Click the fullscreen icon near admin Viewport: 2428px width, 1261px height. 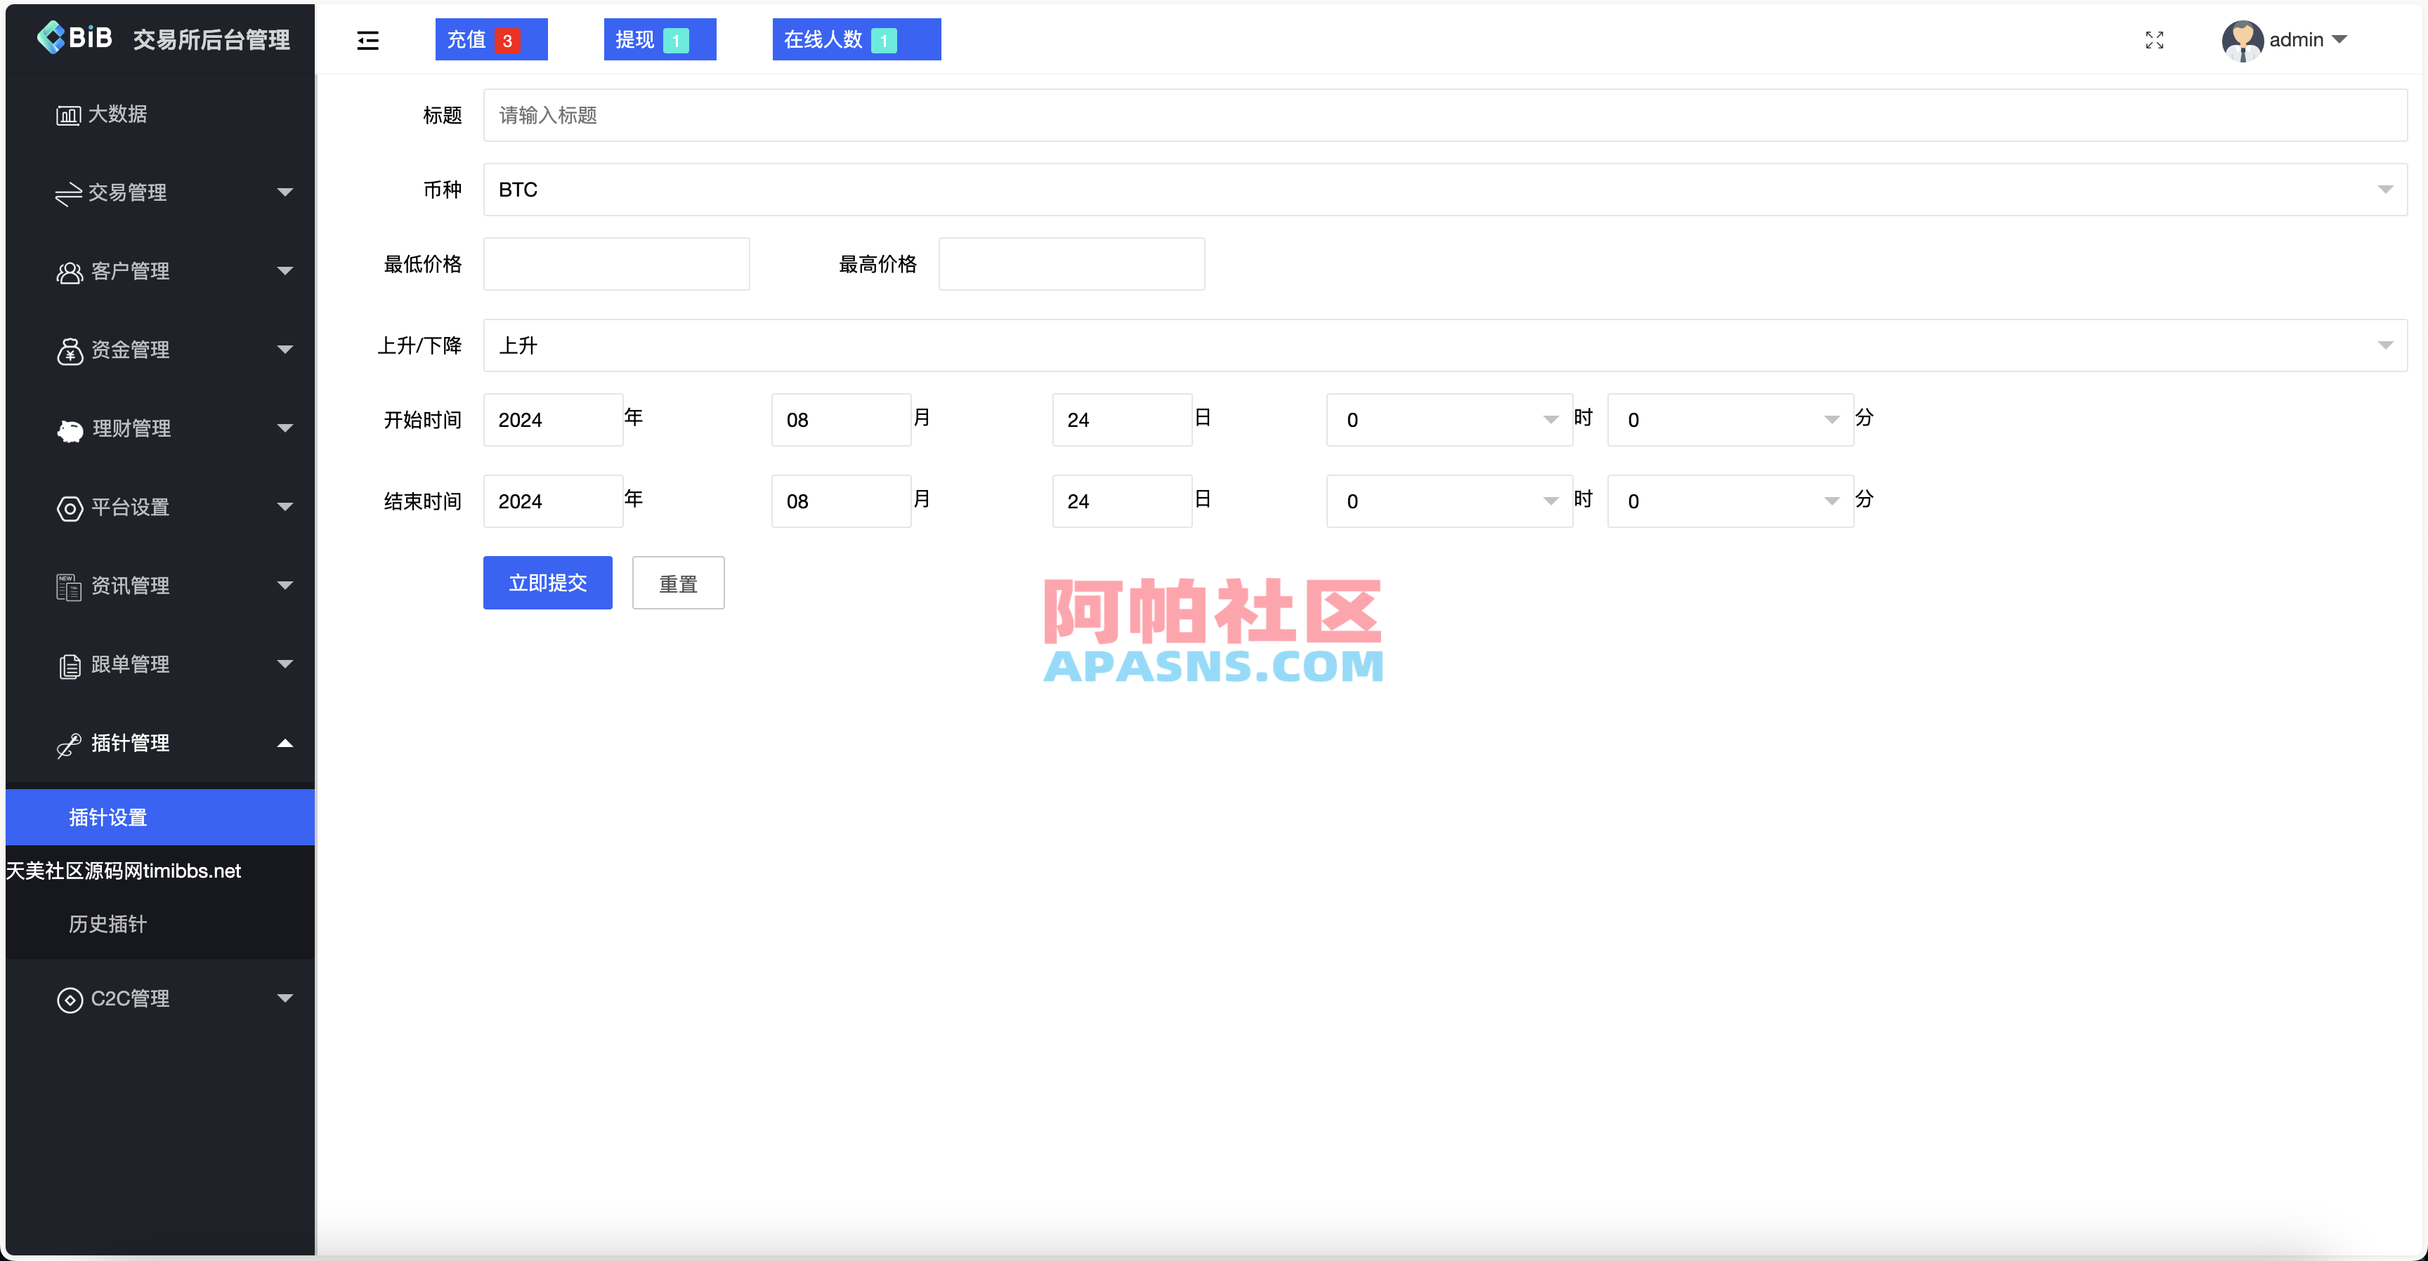click(2154, 39)
